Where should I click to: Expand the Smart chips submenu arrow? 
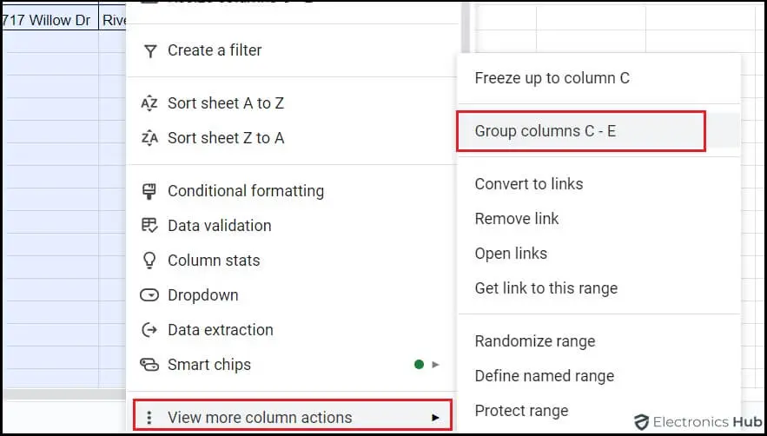pyautogui.click(x=436, y=365)
